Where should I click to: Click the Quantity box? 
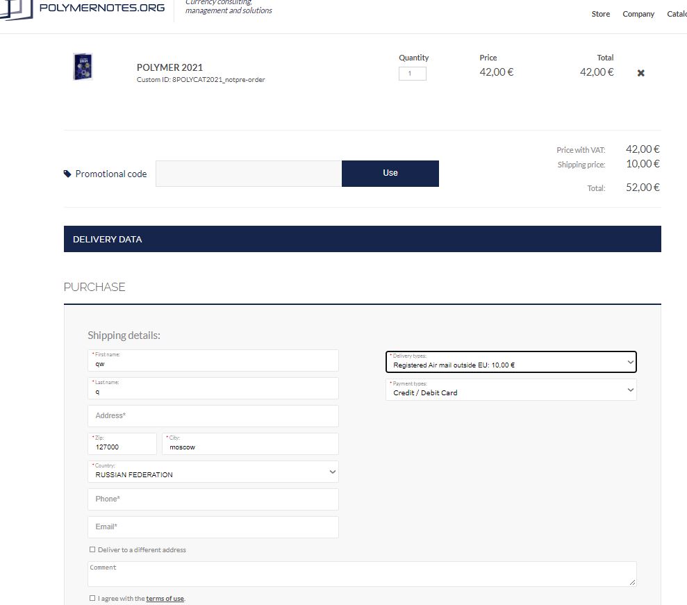pos(412,74)
